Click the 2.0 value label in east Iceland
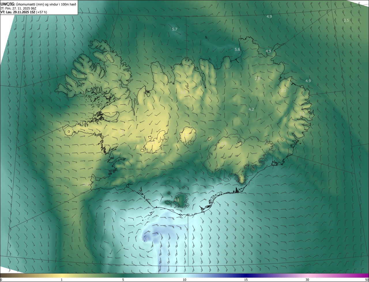 point(283,91)
